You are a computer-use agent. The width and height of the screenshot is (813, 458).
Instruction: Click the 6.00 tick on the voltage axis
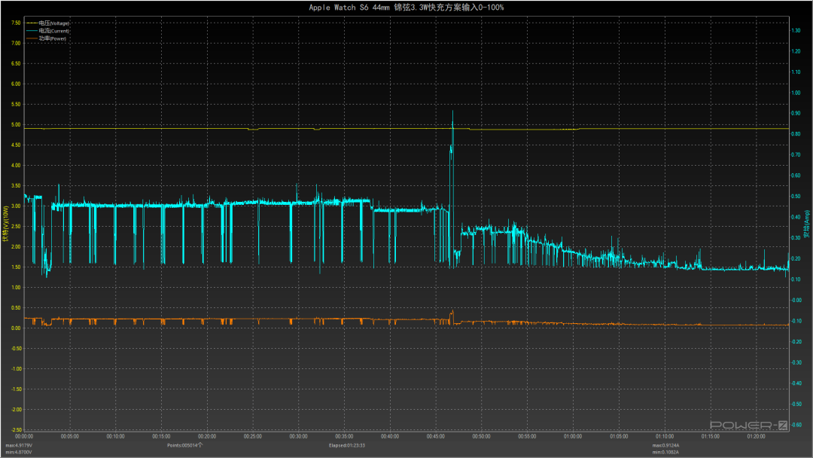pyautogui.click(x=16, y=84)
